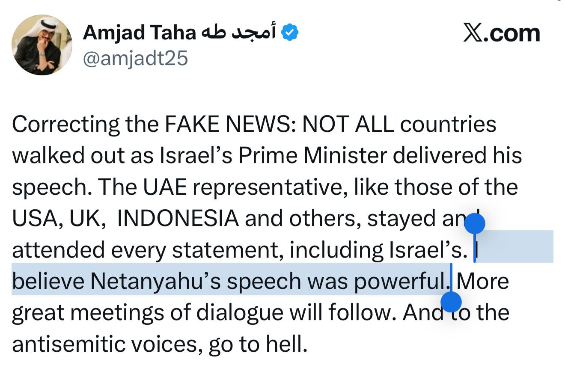Image resolution: width=565 pixels, height=374 pixels.
Task: Click the word Correcting at tweet start
Action: [66, 125]
